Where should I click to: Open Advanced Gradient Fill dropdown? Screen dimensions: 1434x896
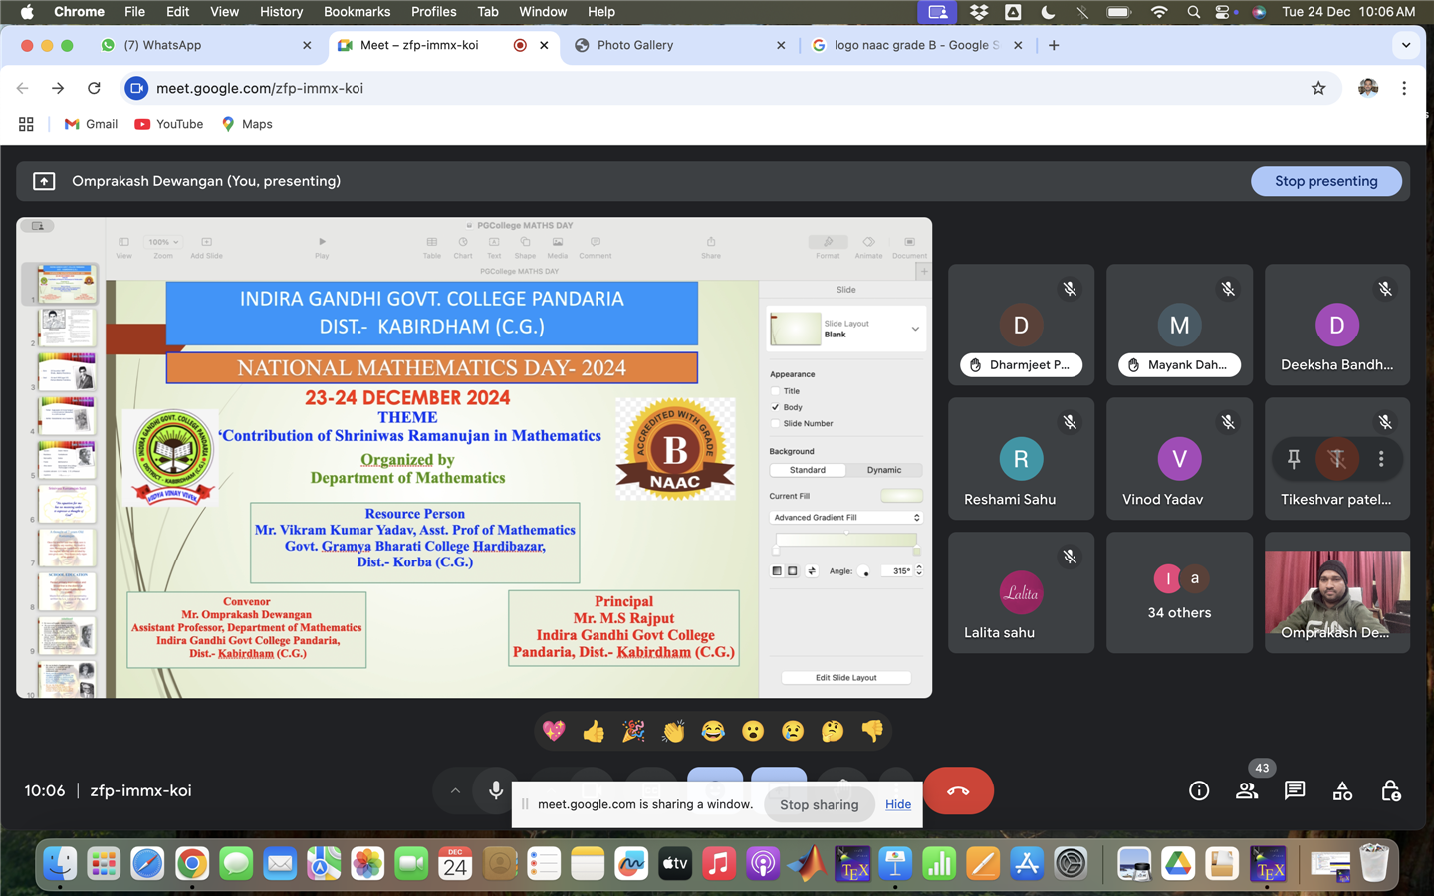845,518
